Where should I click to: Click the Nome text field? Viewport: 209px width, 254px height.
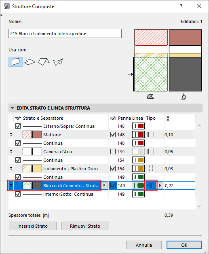[x=65, y=34]
